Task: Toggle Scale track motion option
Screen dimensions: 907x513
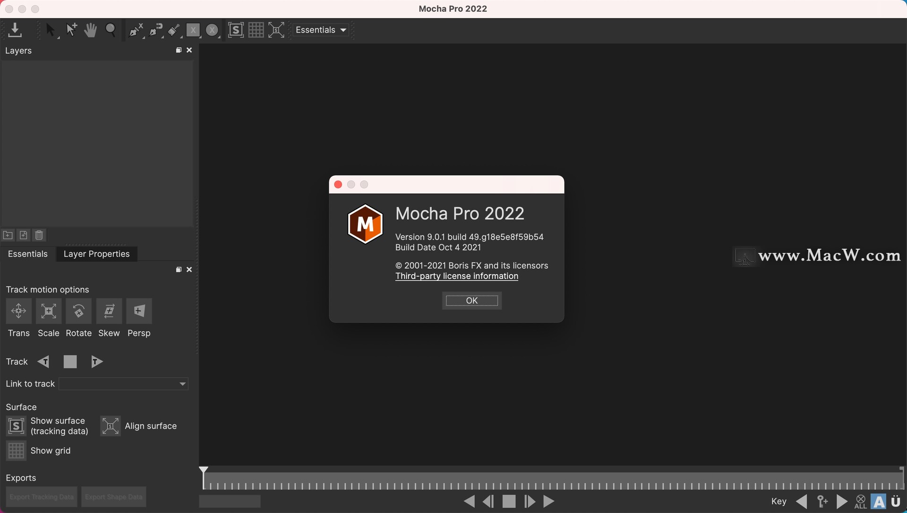Action: (49, 311)
